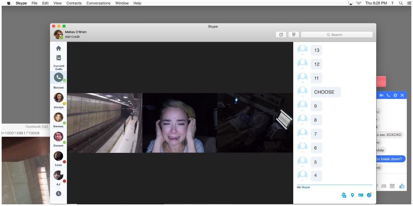Screen dimensions: 413x206
Task: Click the question mark icon in menu bar
Action: [x=392, y=3]
